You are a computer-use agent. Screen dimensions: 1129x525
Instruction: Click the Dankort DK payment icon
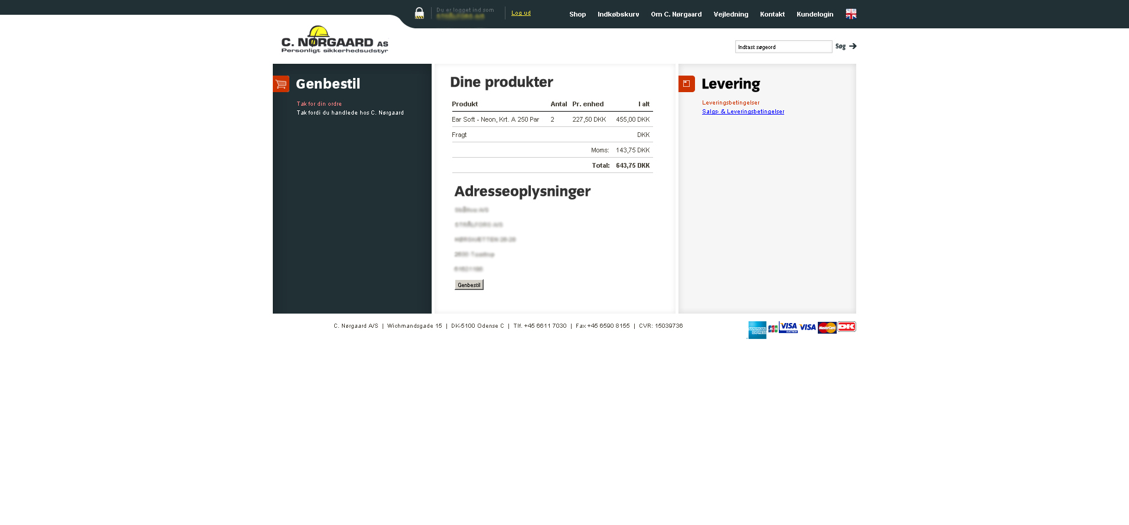[847, 327]
